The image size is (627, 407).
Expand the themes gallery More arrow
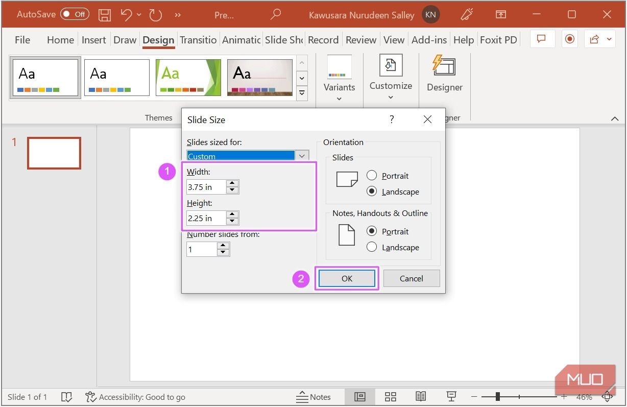coord(302,92)
